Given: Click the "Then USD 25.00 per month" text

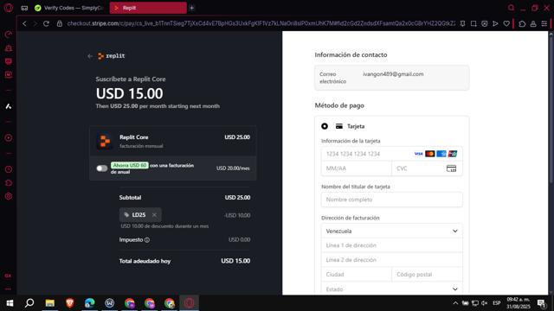Looking at the screenshot, I should 158,106.
